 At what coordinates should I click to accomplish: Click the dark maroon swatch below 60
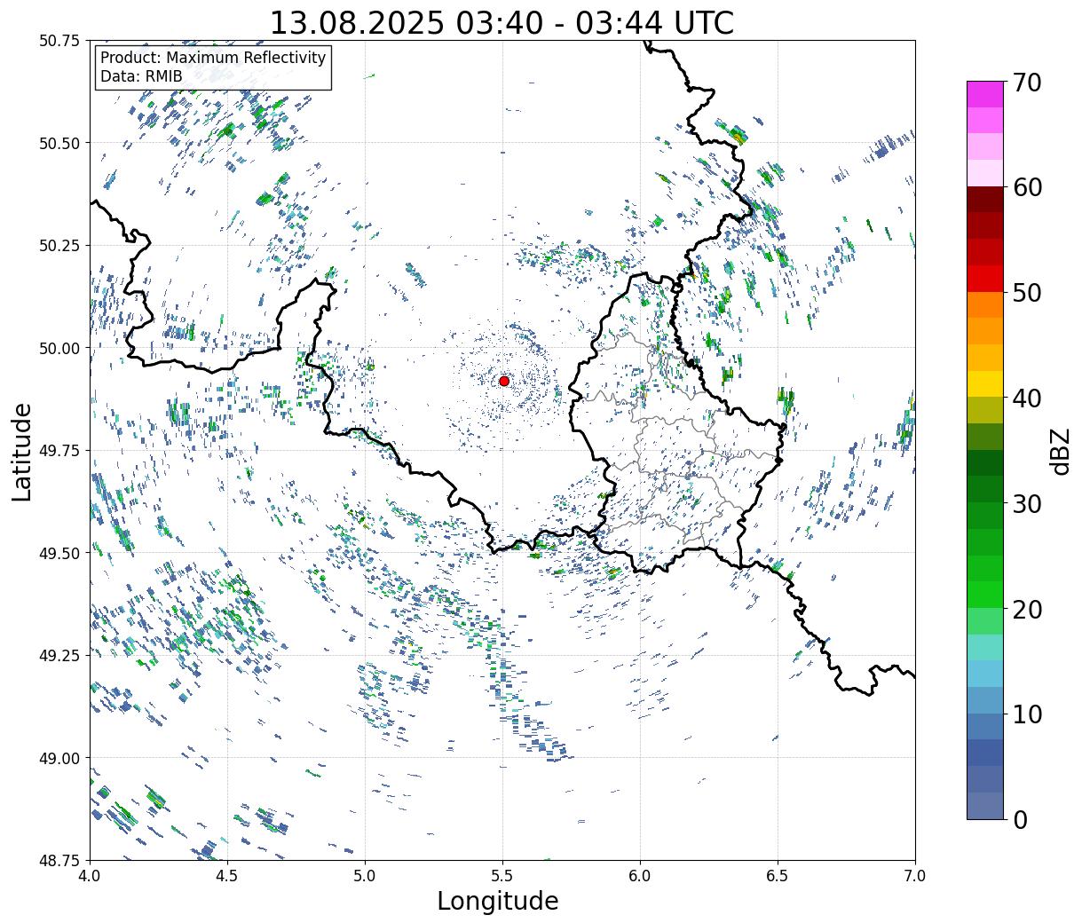pyautogui.click(x=985, y=200)
